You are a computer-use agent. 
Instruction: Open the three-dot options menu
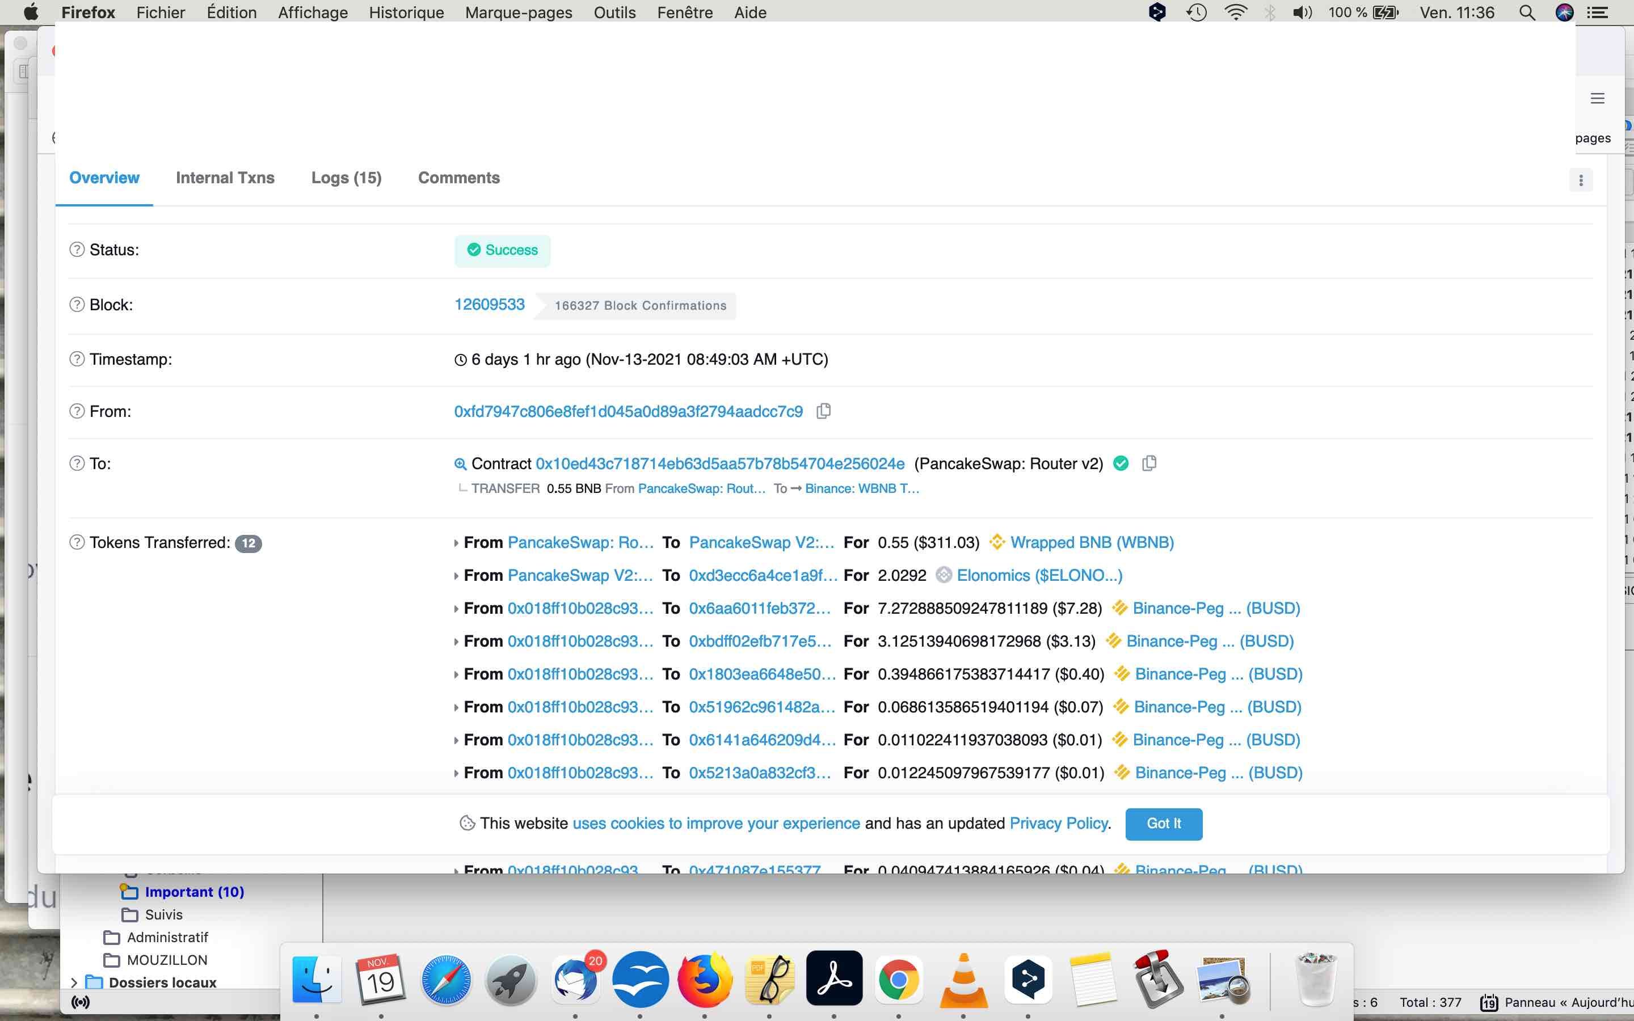pyautogui.click(x=1580, y=180)
